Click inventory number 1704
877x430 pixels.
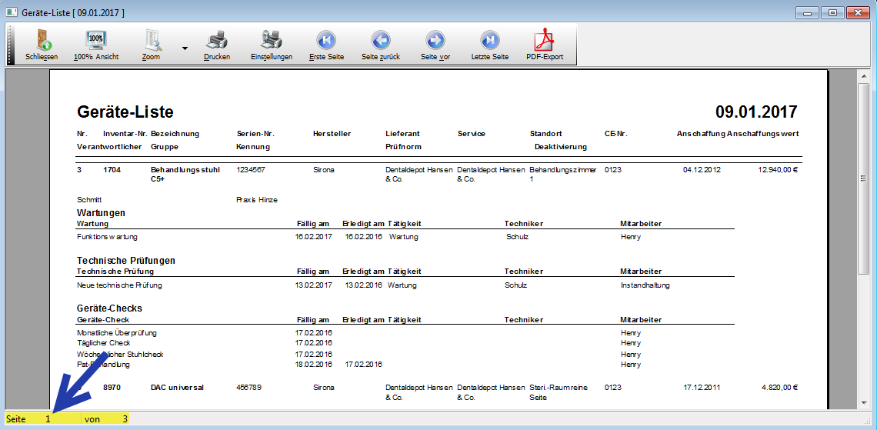pyautogui.click(x=112, y=169)
